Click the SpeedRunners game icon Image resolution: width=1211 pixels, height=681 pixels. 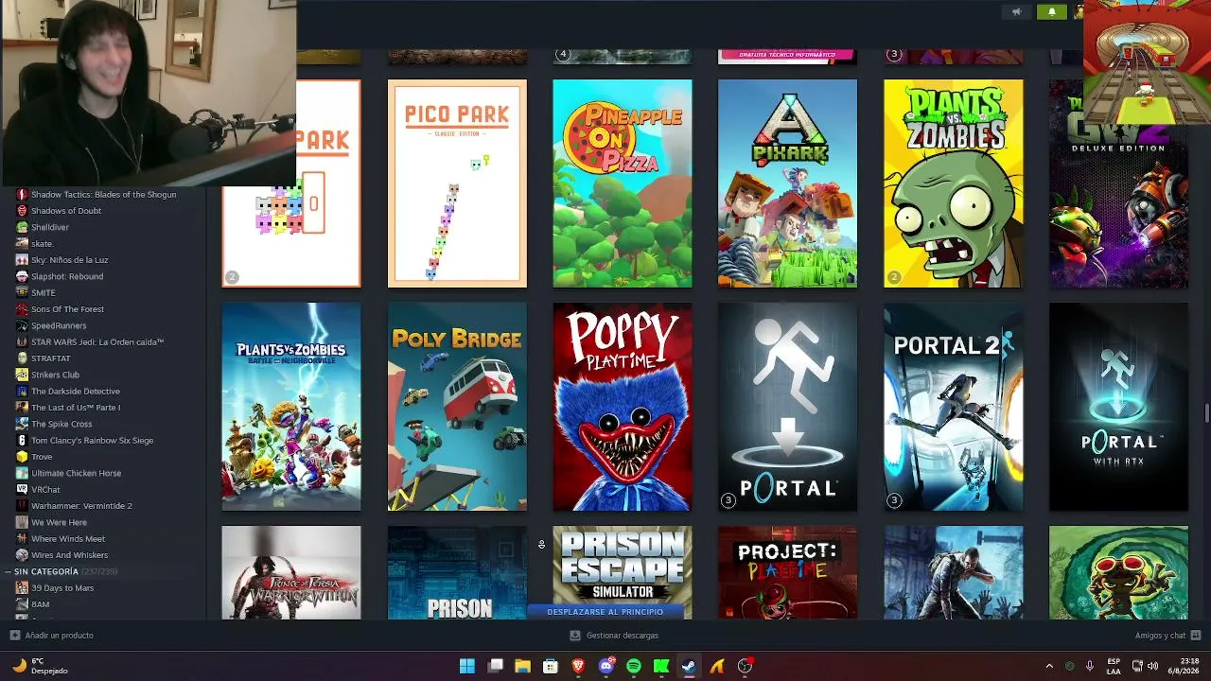tap(22, 325)
